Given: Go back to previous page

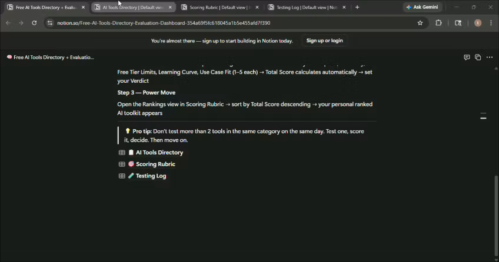Looking at the screenshot, I should pos(8,23).
